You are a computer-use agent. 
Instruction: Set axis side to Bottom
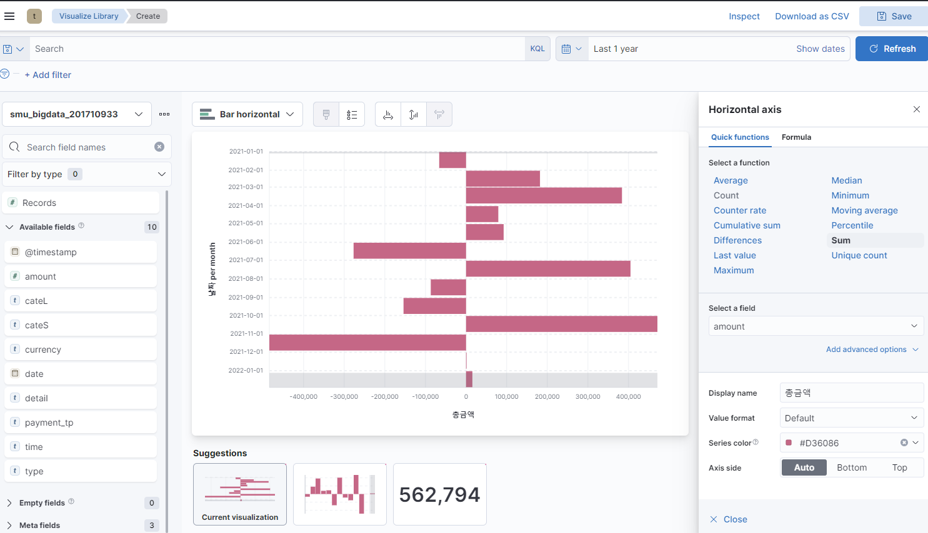pos(852,467)
